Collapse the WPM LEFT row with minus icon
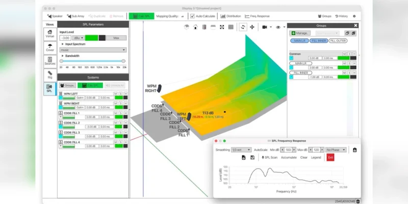The width and height of the screenshot is (408, 204). [61, 97]
